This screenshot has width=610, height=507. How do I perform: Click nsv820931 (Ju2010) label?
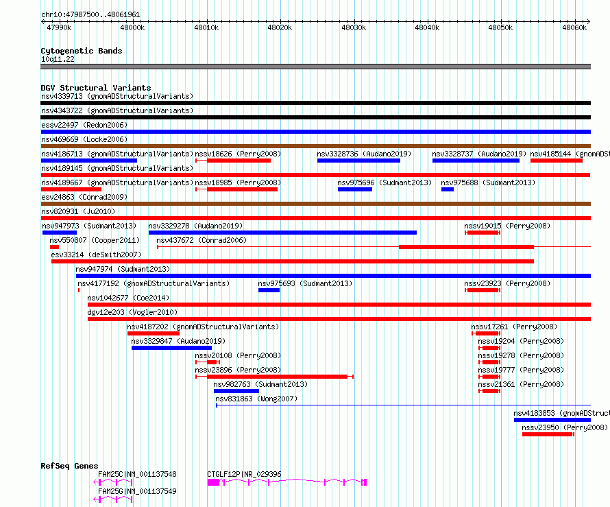(x=78, y=211)
